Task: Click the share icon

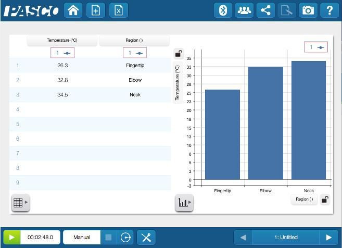Action: point(265,10)
